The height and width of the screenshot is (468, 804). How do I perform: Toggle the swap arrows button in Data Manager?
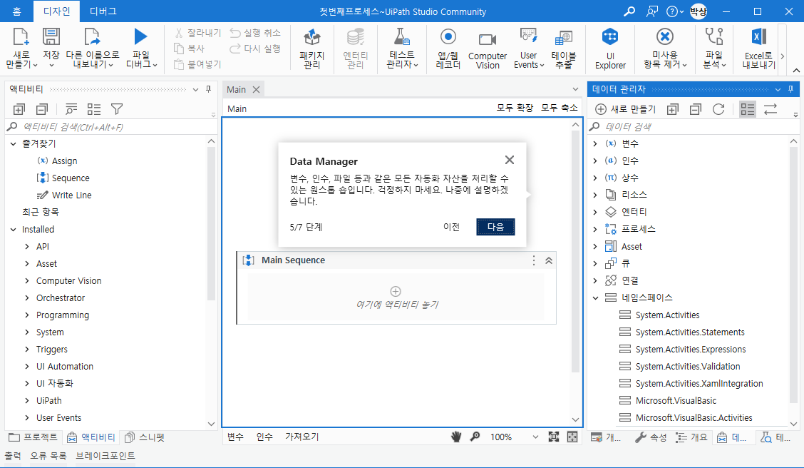click(x=770, y=108)
